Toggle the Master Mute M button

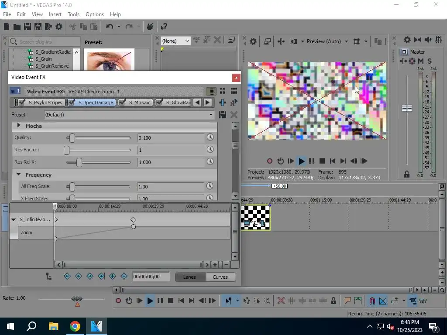pyautogui.click(x=420, y=61)
